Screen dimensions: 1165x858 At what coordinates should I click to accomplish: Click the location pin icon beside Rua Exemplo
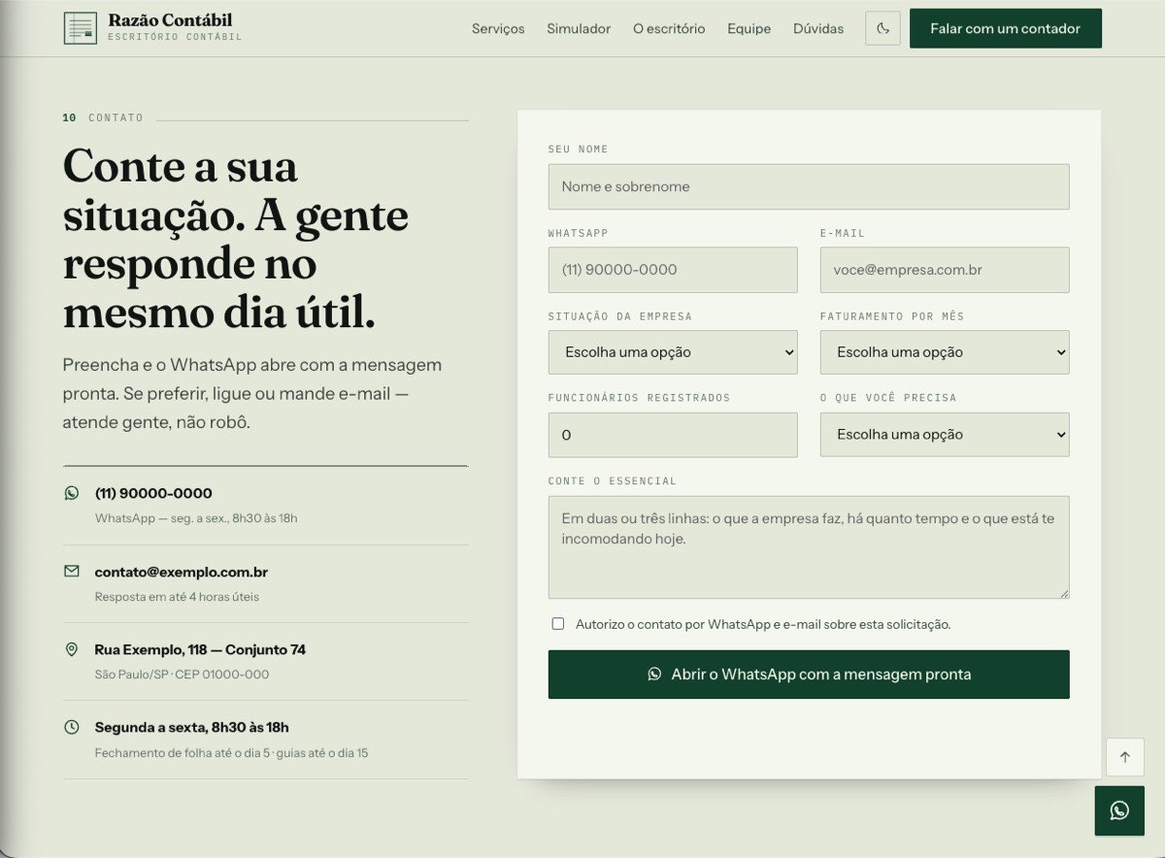pos(71,649)
